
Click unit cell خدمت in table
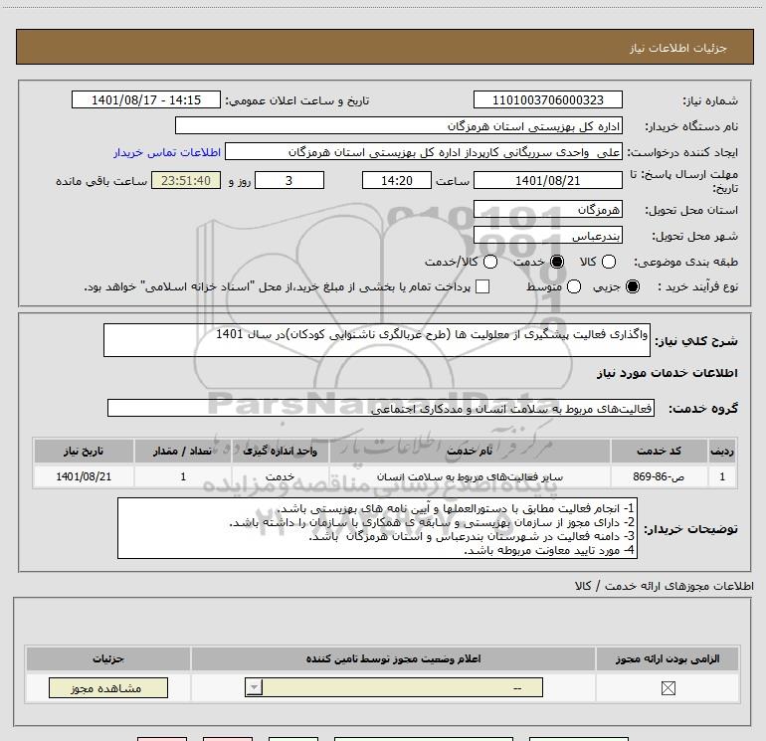(x=280, y=476)
